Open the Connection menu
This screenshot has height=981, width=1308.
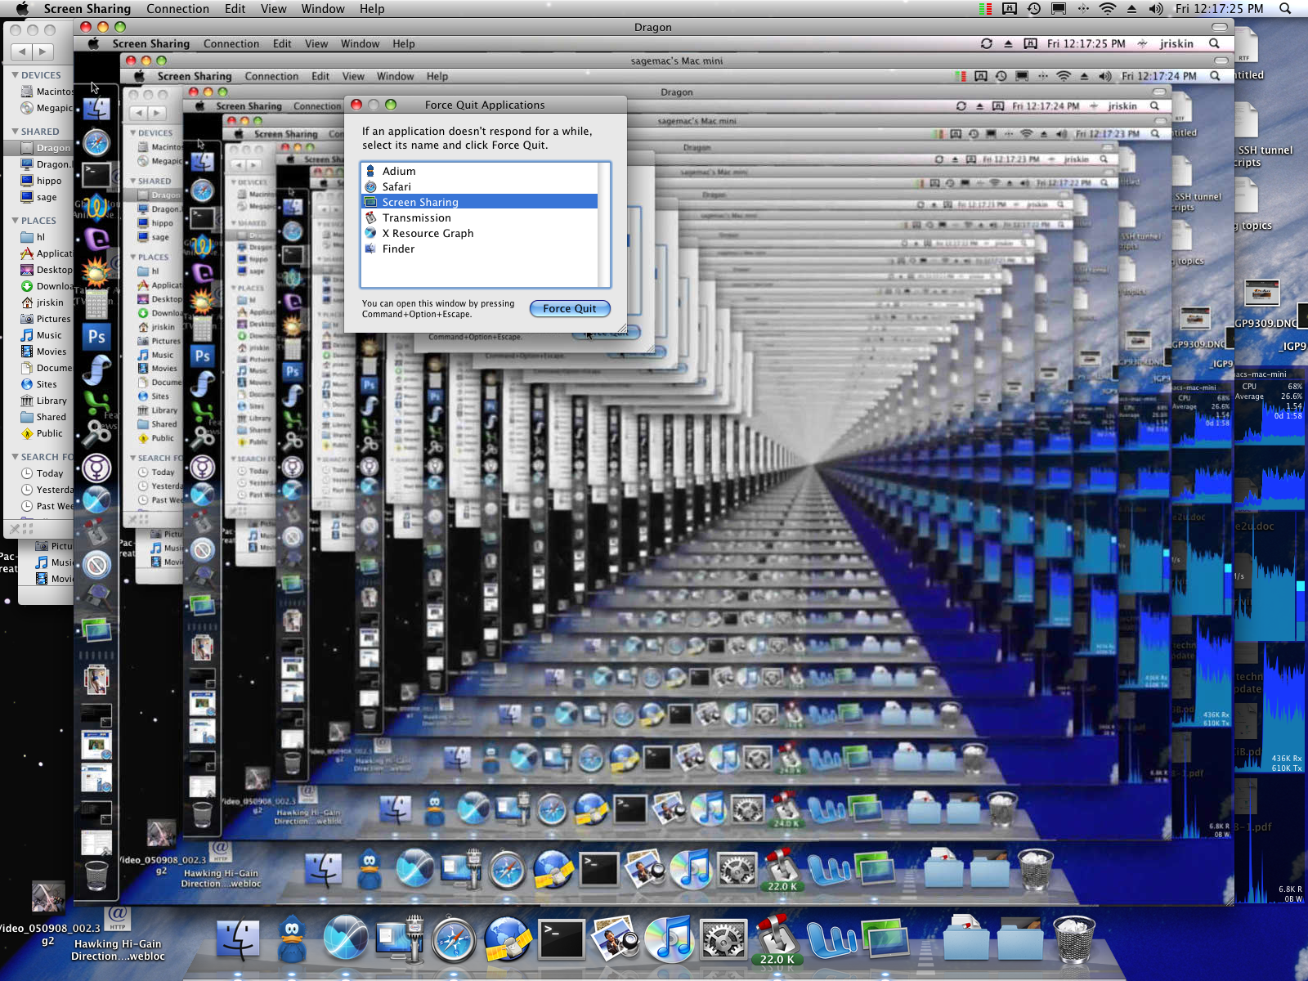(x=178, y=9)
